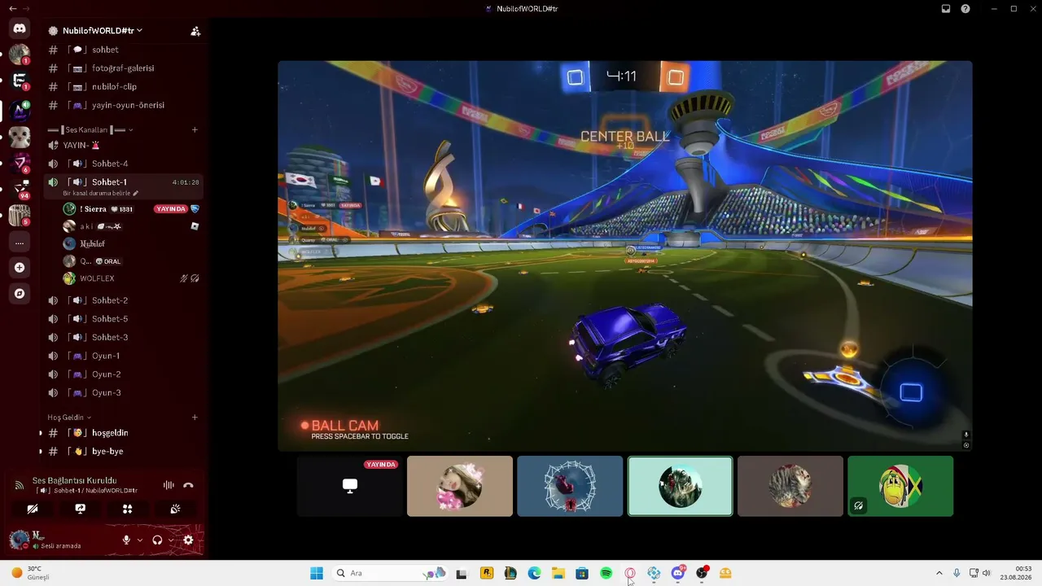
Task: Open NubilofWORLD#tr server menu dropdown
Action: pos(103,31)
